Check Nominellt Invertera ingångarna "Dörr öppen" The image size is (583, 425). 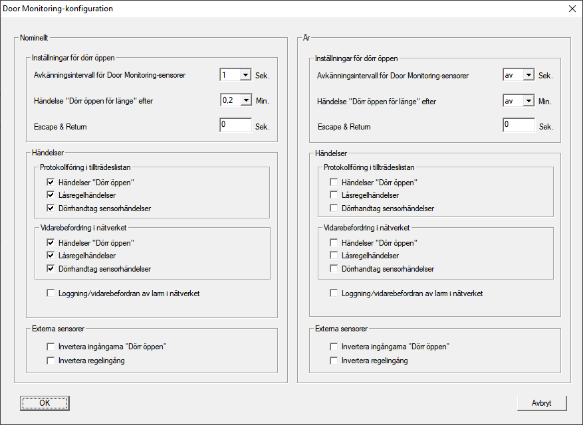(51, 347)
